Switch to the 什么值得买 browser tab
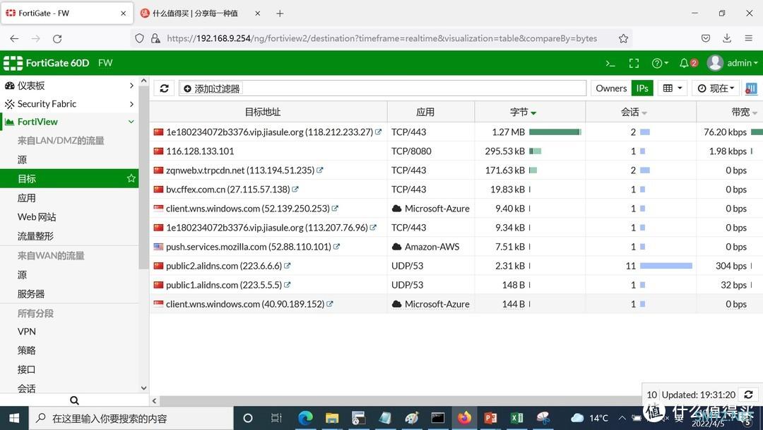The width and height of the screenshot is (763, 430). click(x=201, y=13)
